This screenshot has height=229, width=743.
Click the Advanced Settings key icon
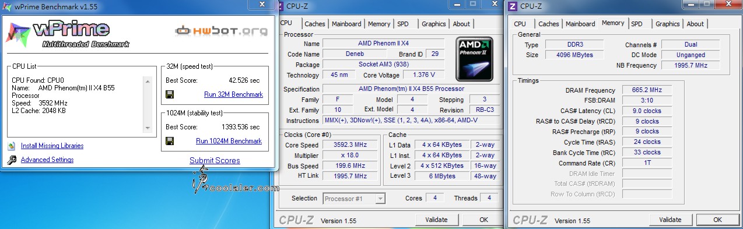pyautogui.click(x=12, y=160)
